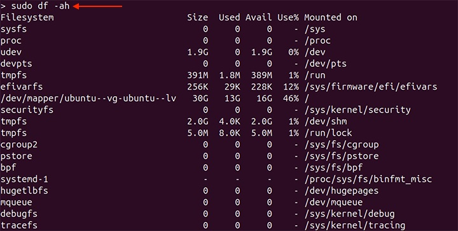Click the 'sysfs' filesystem name
The width and height of the screenshot is (458, 231).
tap(14, 29)
